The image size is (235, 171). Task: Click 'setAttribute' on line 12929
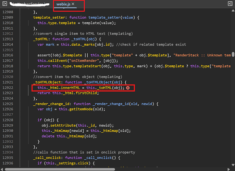(x=63, y=126)
